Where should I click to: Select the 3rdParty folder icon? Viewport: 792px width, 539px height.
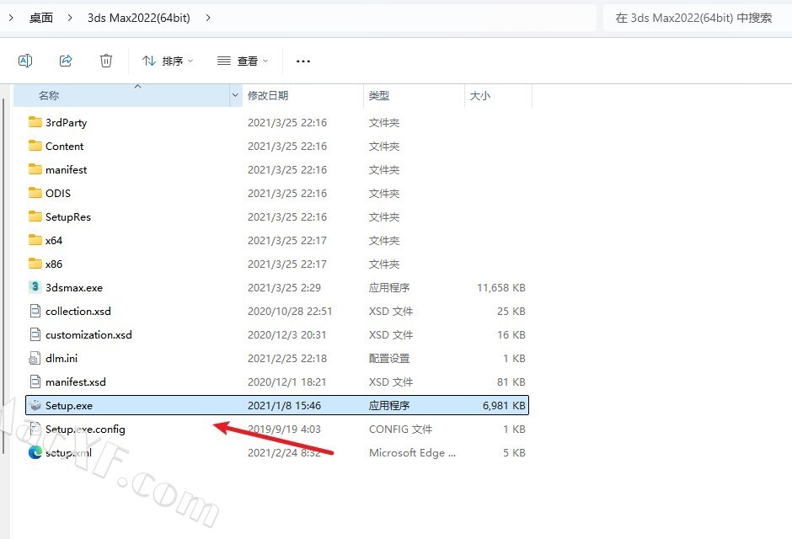[x=35, y=122]
